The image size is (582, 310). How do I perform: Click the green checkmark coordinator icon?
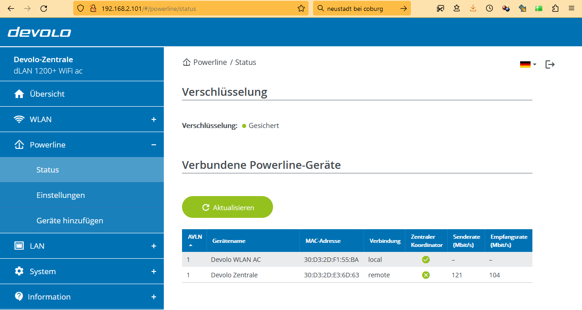pos(426,260)
